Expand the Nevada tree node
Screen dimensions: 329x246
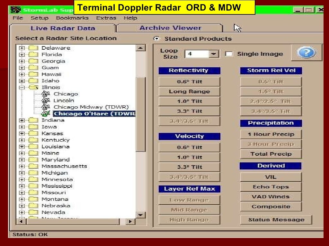pyautogui.click(x=22, y=212)
